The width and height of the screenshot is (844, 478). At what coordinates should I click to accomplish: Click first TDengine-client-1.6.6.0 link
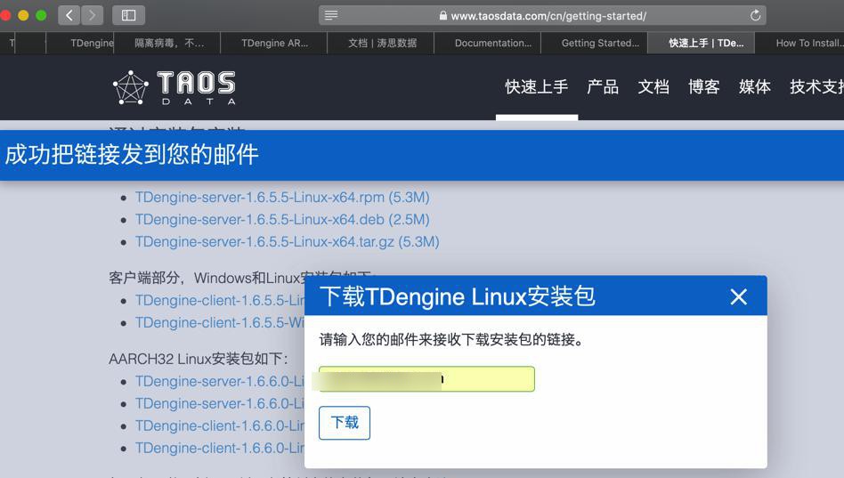220,425
